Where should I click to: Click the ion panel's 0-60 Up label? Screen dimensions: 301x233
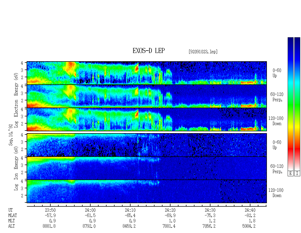277,145
